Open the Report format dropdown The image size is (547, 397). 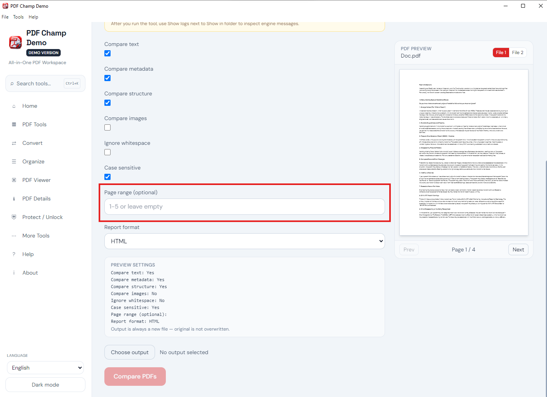pos(245,241)
